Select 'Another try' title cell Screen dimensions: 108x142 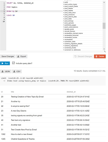click(16, 101)
